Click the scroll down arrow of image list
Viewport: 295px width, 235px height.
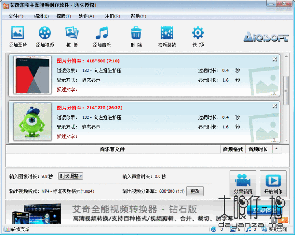click(x=286, y=140)
